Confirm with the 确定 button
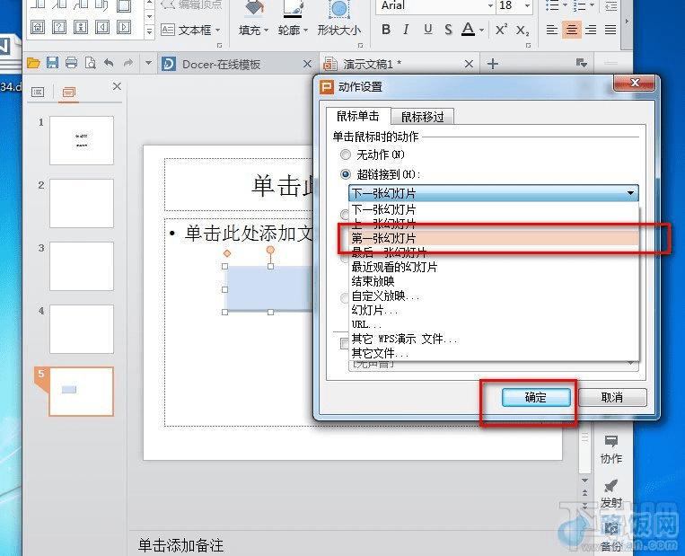The image size is (685, 556). point(536,397)
